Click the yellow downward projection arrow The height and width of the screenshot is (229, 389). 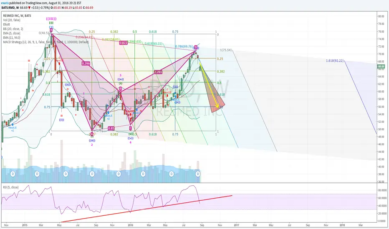point(209,85)
